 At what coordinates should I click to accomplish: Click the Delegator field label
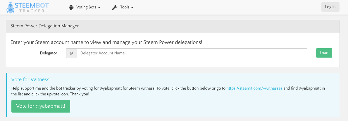49,53
